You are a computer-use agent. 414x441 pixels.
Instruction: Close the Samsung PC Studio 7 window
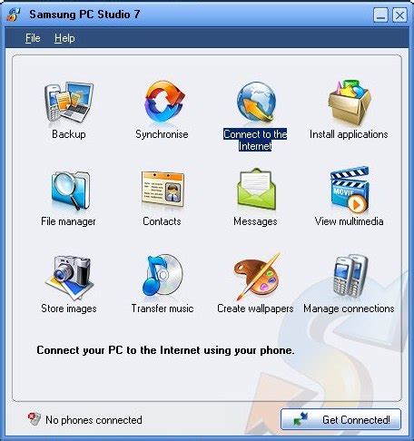399,15
